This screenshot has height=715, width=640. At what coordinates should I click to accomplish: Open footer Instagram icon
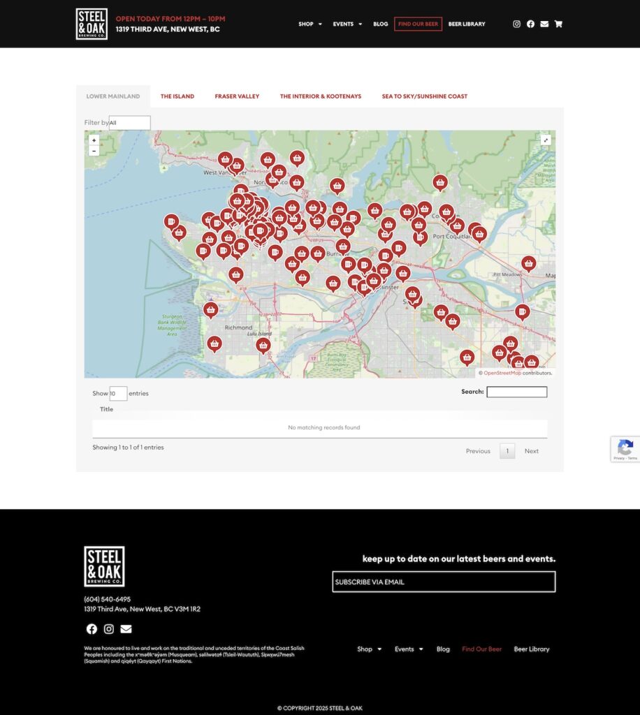click(x=108, y=629)
